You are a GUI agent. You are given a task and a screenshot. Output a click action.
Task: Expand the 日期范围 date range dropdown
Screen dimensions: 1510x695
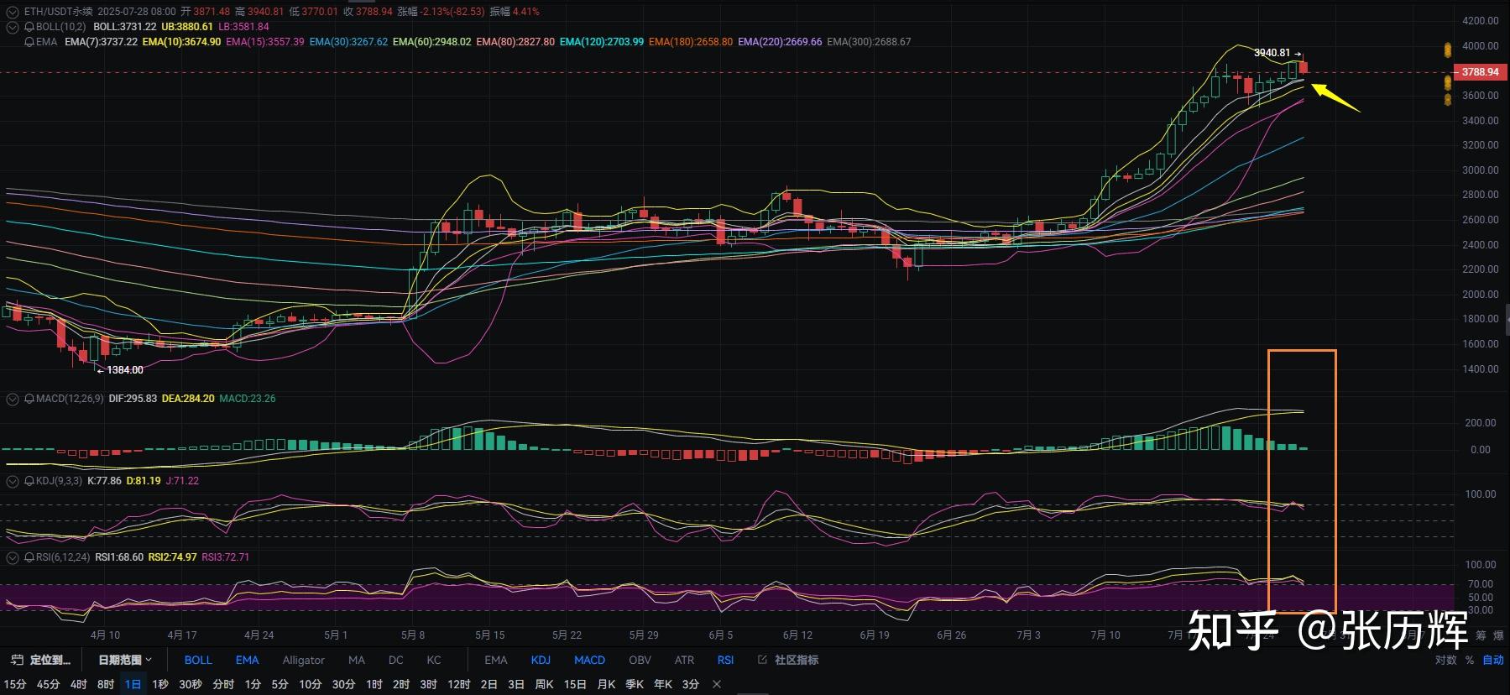point(125,660)
